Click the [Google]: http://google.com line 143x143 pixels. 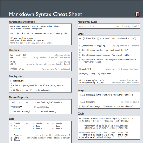coord(95,74)
